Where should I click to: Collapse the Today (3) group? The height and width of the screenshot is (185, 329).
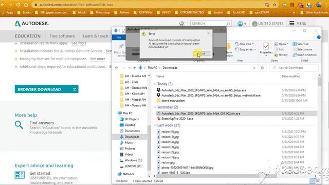155,84
